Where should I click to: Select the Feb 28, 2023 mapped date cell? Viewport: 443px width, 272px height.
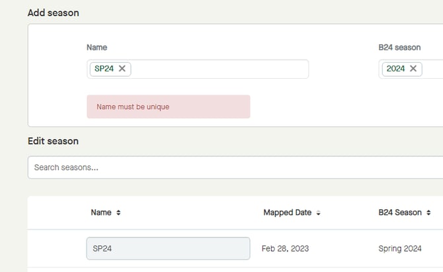click(x=286, y=249)
